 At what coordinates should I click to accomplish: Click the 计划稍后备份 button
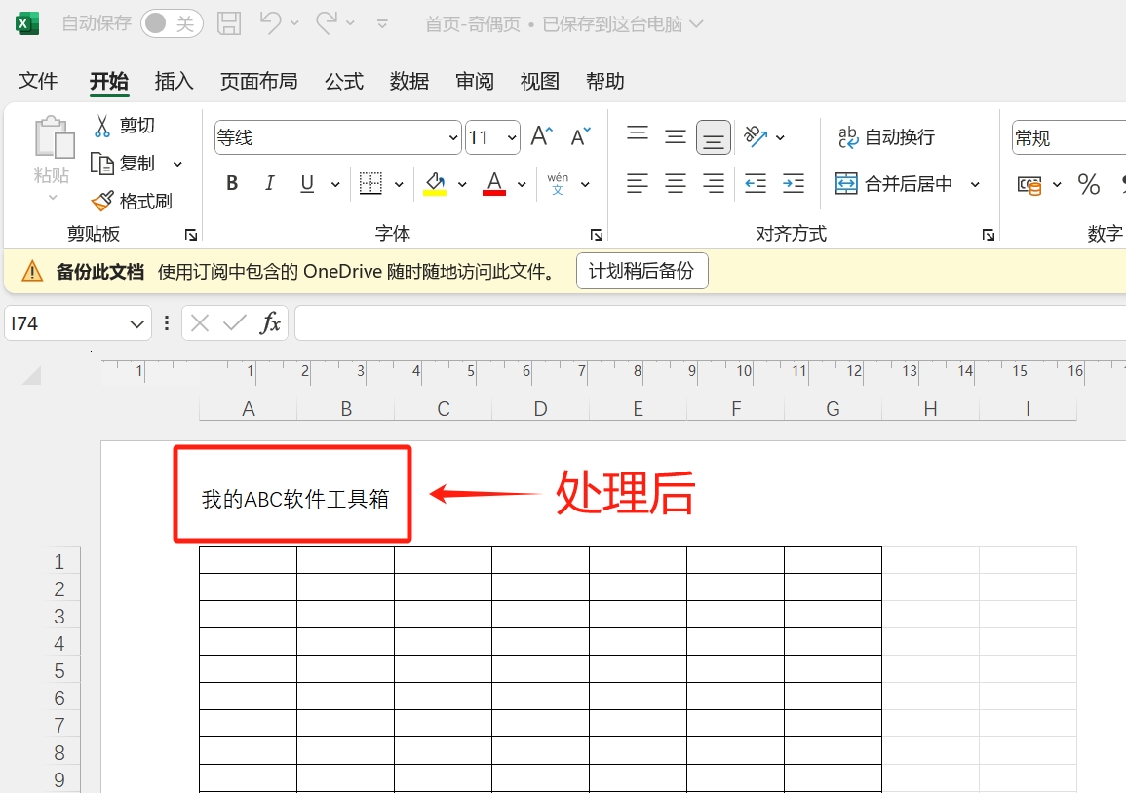coord(641,271)
